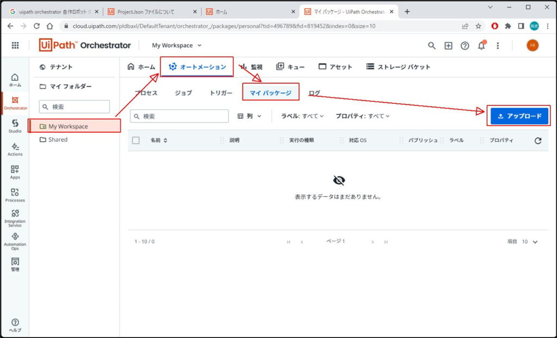Bookmark this page with the star icon
The image size is (557, 338).
pyautogui.click(x=478, y=26)
